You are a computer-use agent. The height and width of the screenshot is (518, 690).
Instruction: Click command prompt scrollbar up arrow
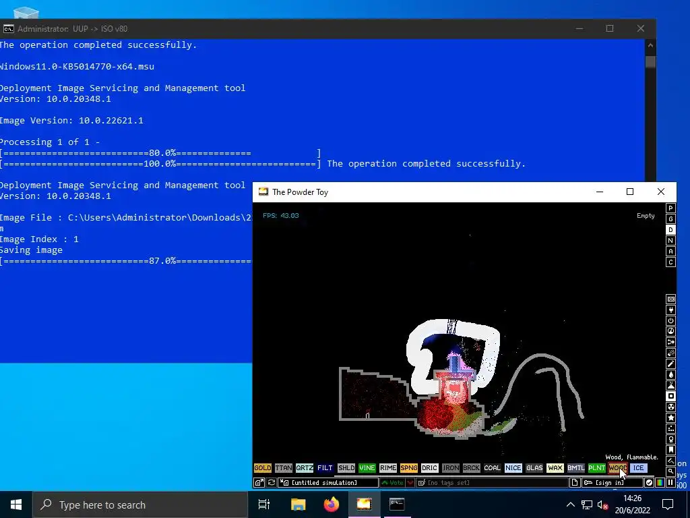(650, 45)
